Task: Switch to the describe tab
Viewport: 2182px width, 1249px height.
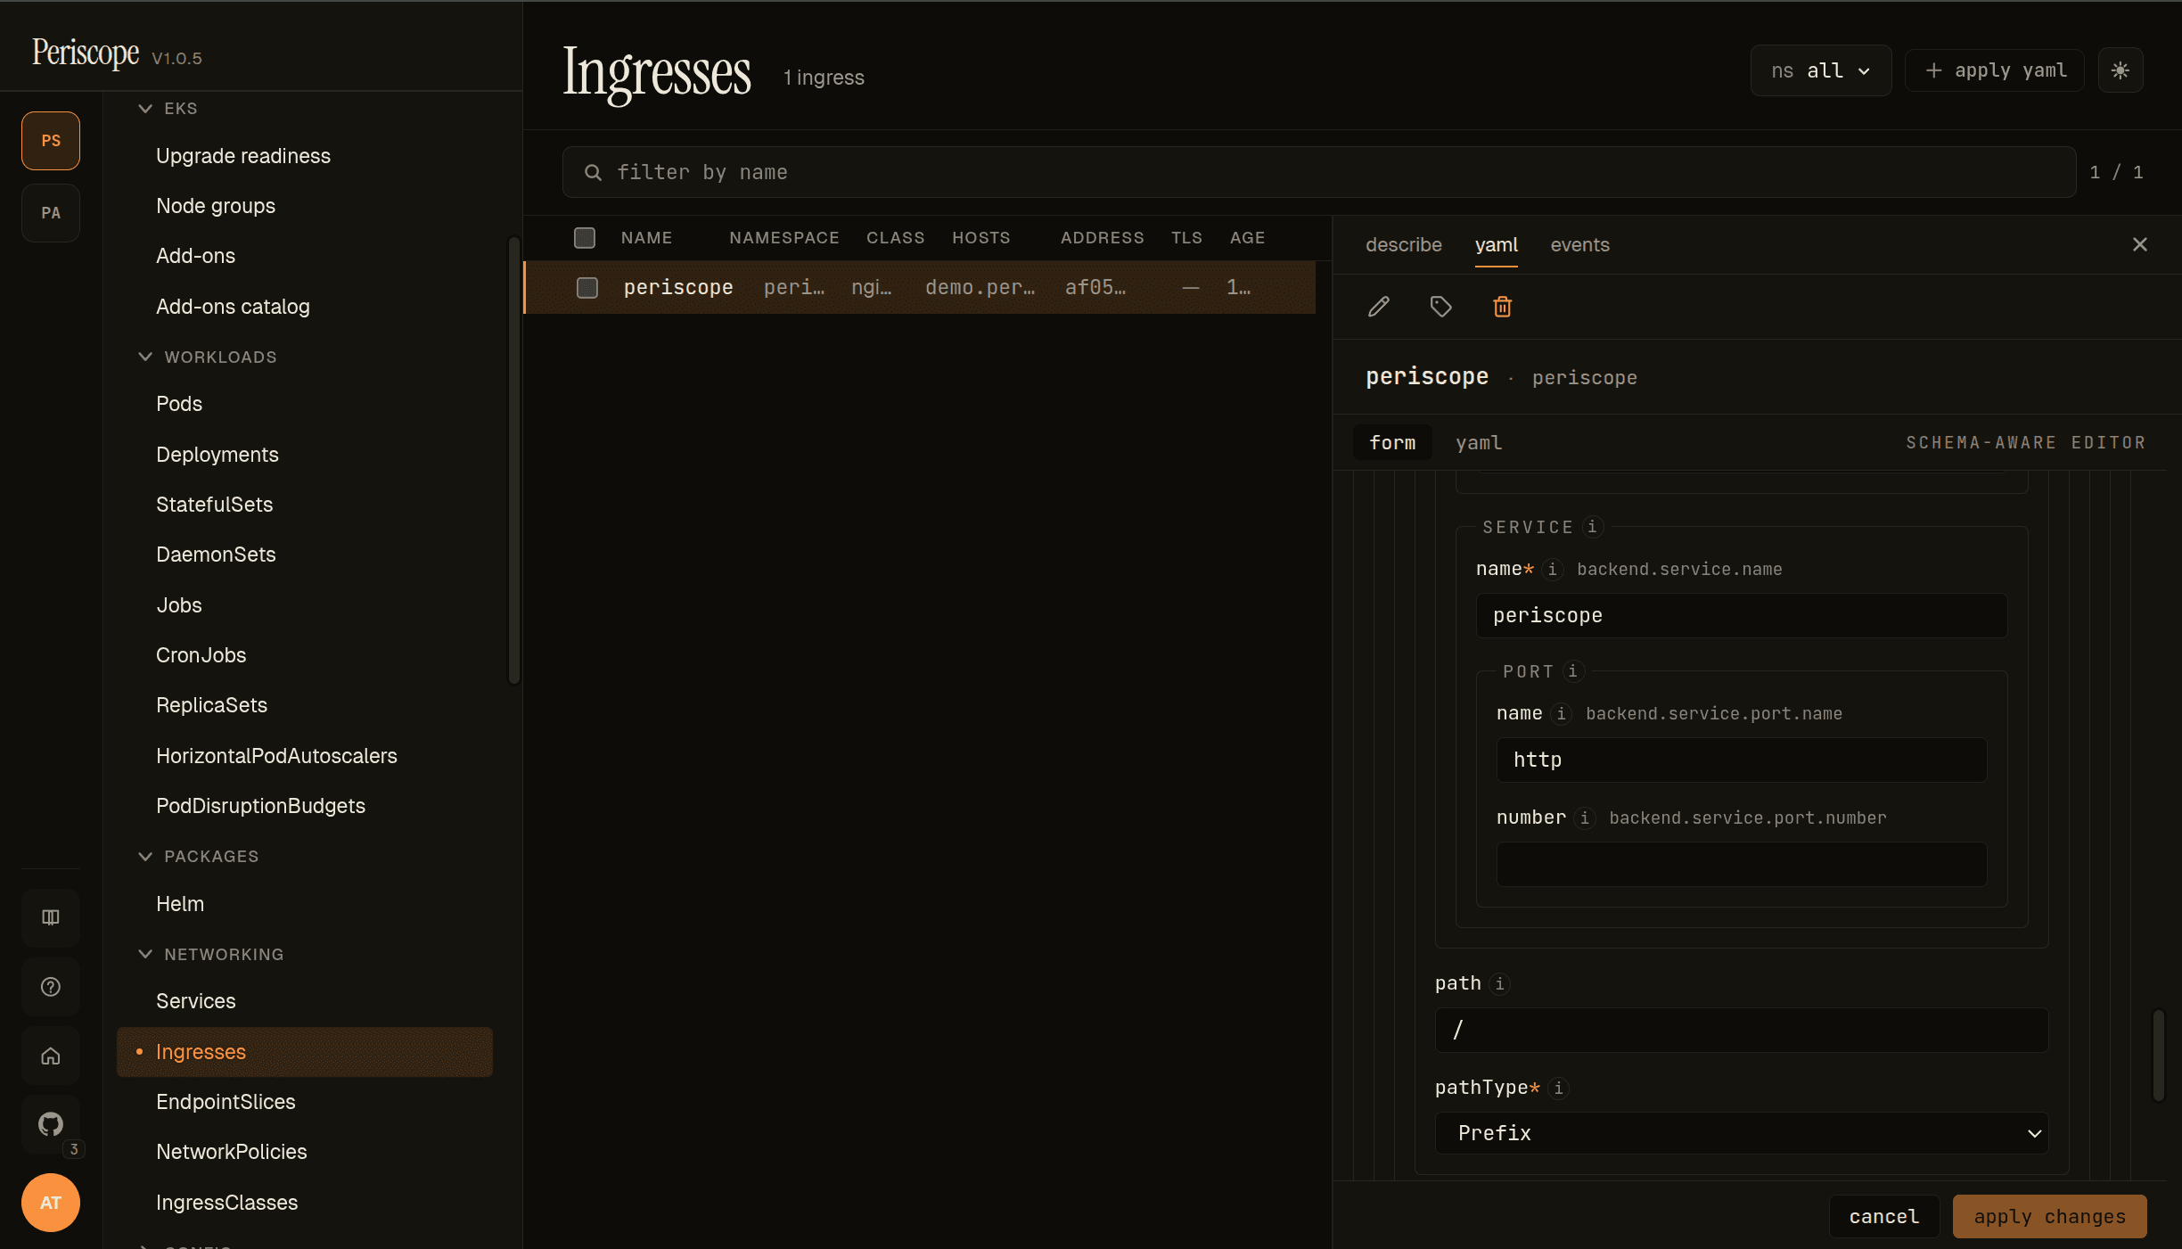Action: (1403, 244)
